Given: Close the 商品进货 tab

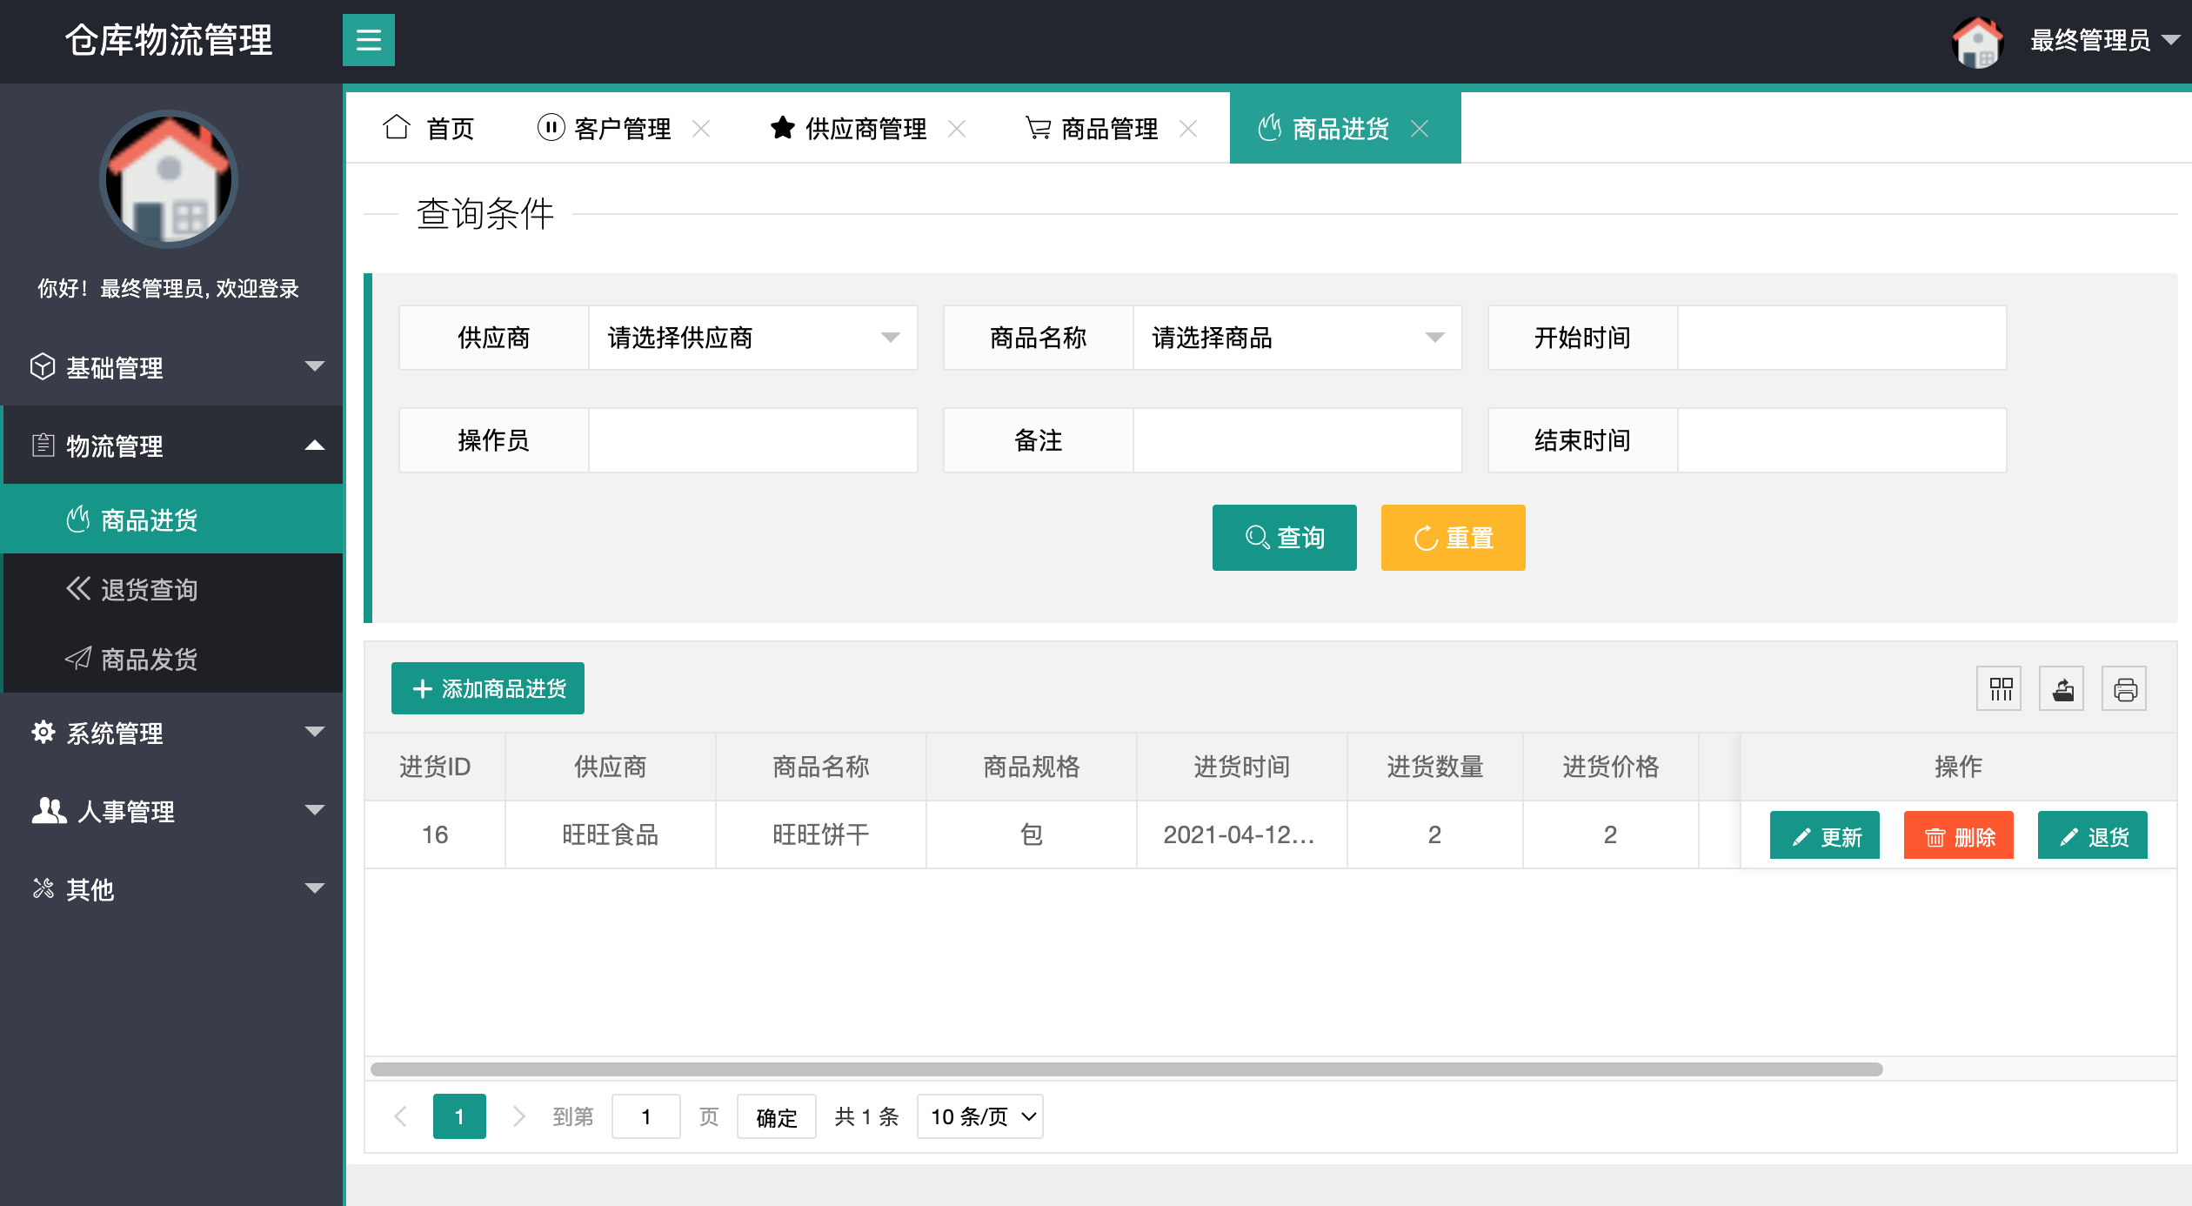Looking at the screenshot, I should point(1420,129).
